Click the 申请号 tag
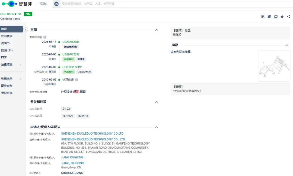Viewport: 293px width, 176px height. pyautogui.click(x=81, y=59)
